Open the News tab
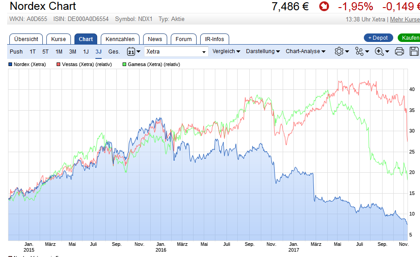Viewport: 420px width, 257px height. pos(155,39)
